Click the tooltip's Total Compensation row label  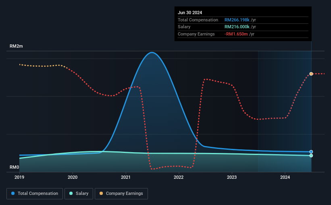198,20
